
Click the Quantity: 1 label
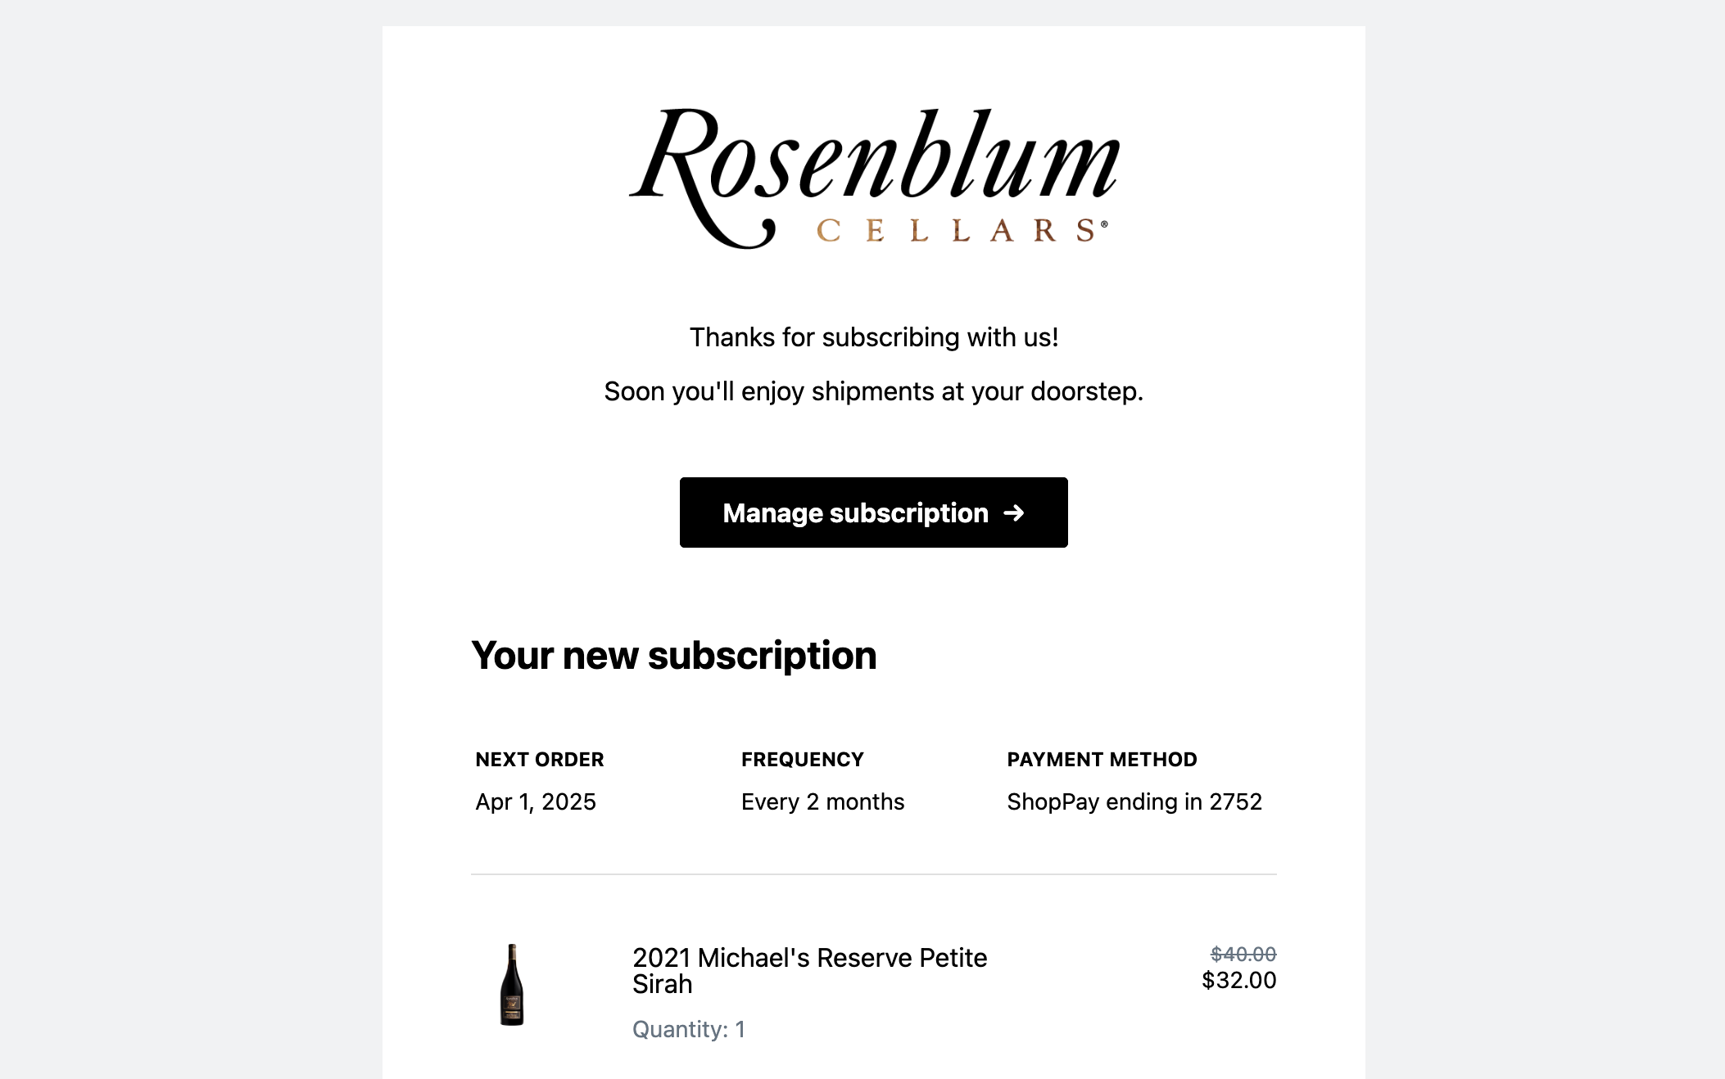(688, 1029)
